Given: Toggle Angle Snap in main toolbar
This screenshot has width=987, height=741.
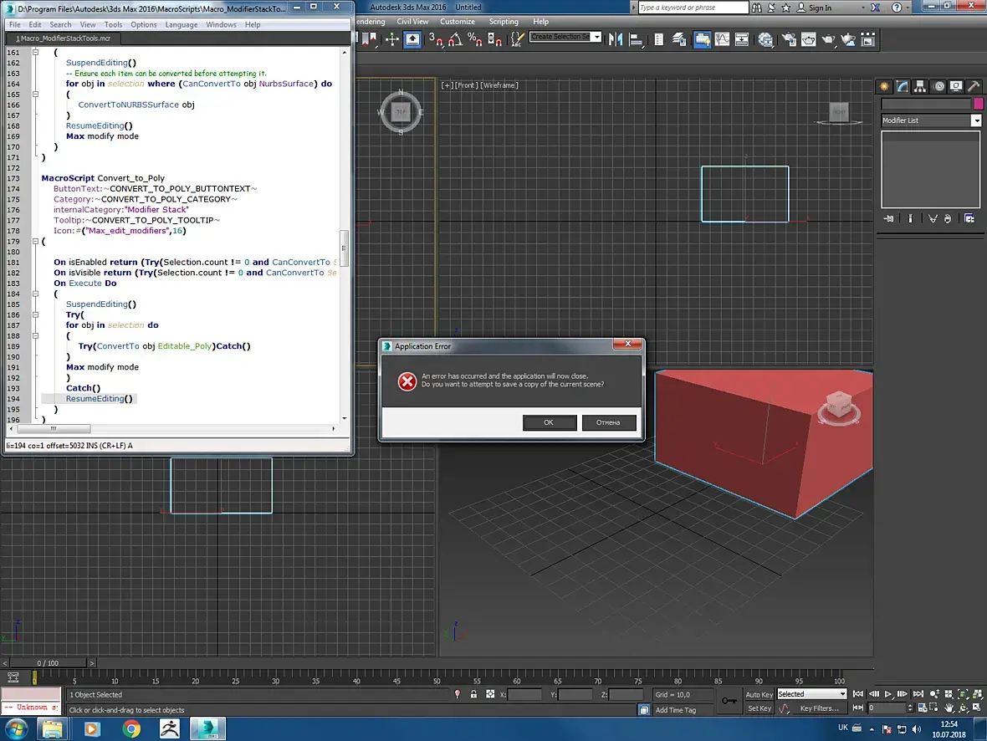Looking at the screenshot, I should pyautogui.click(x=455, y=39).
